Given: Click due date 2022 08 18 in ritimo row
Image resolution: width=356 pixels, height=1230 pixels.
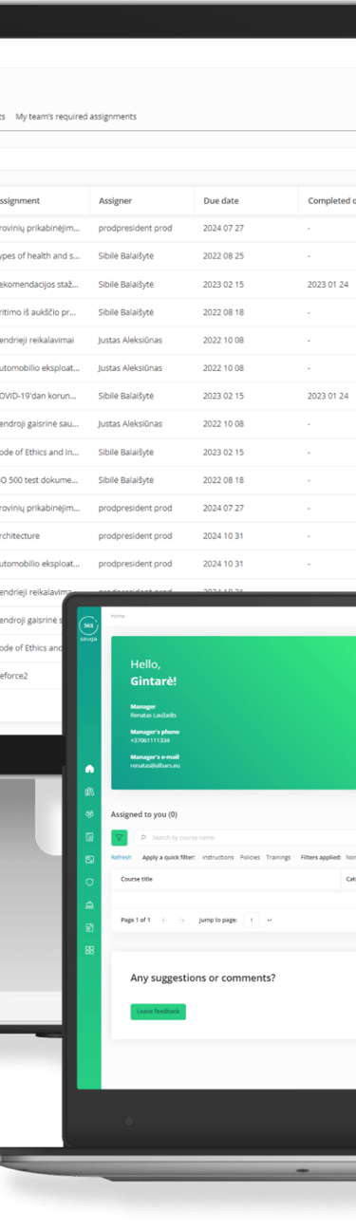Looking at the screenshot, I should point(223,312).
